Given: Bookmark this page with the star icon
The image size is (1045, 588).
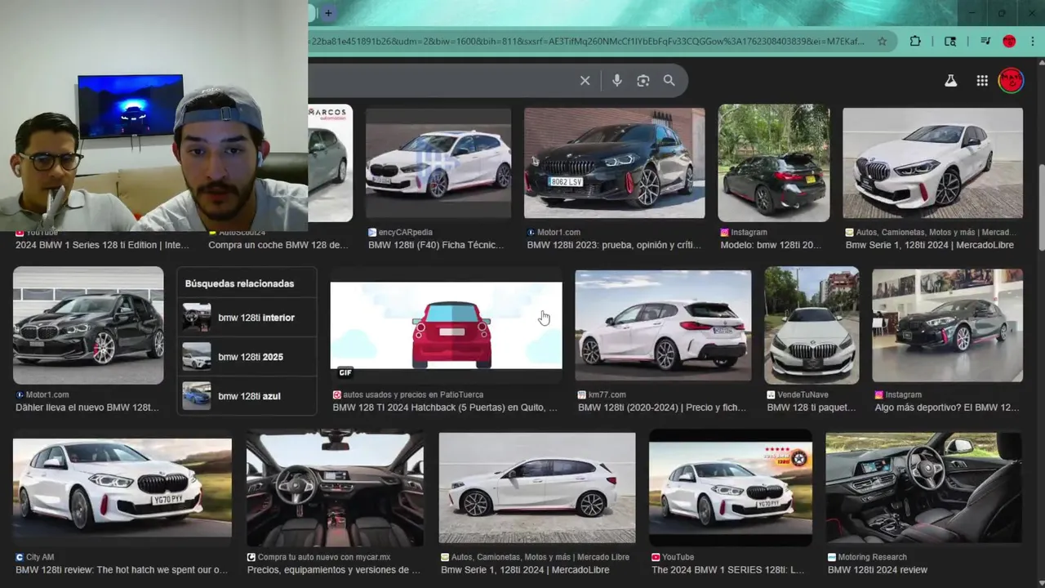Looking at the screenshot, I should (882, 41).
